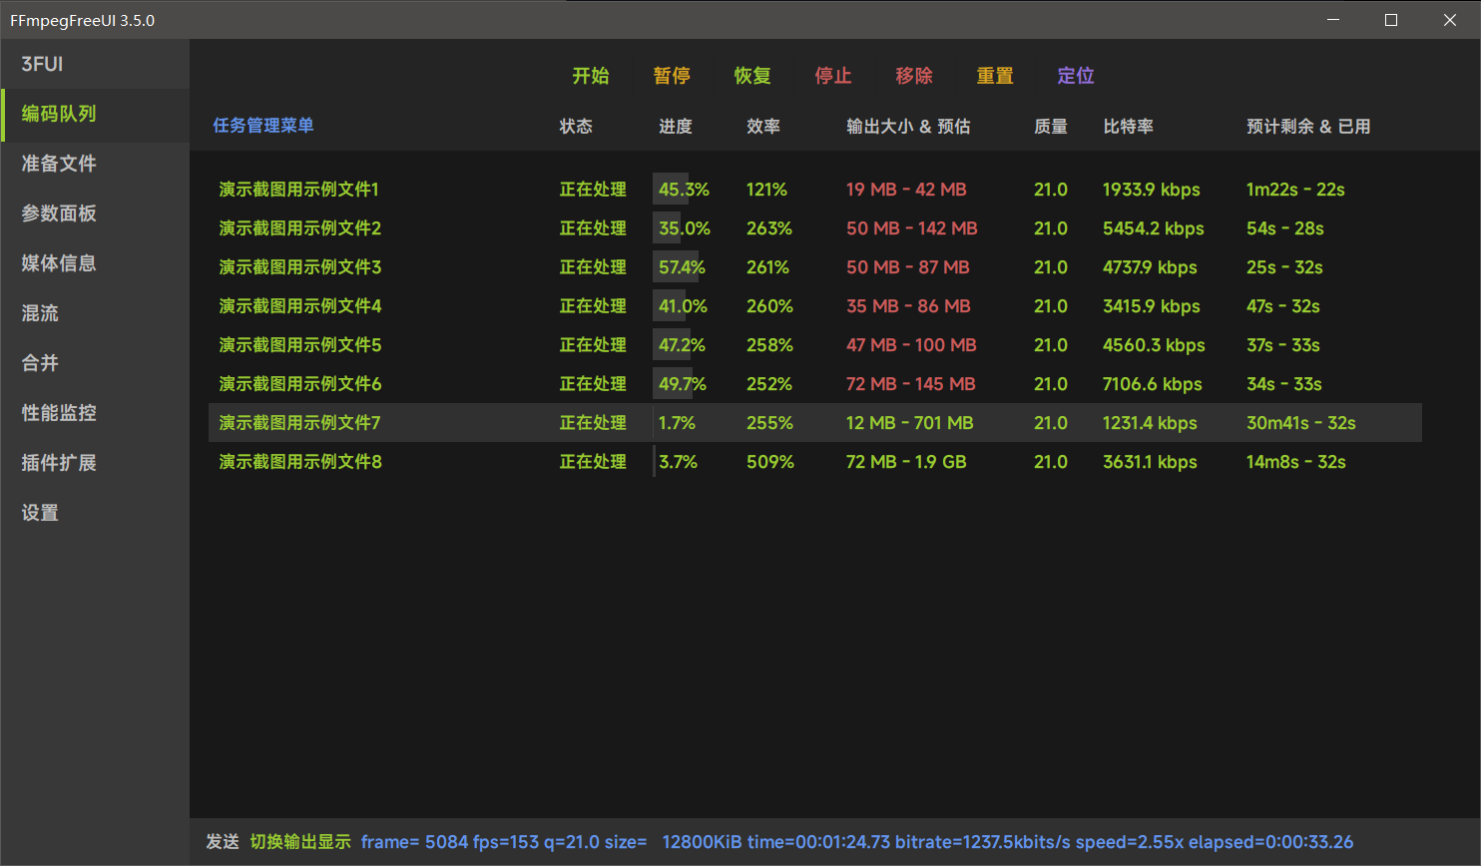Open the 混流 muxing tab
1481x866 pixels.
click(40, 313)
